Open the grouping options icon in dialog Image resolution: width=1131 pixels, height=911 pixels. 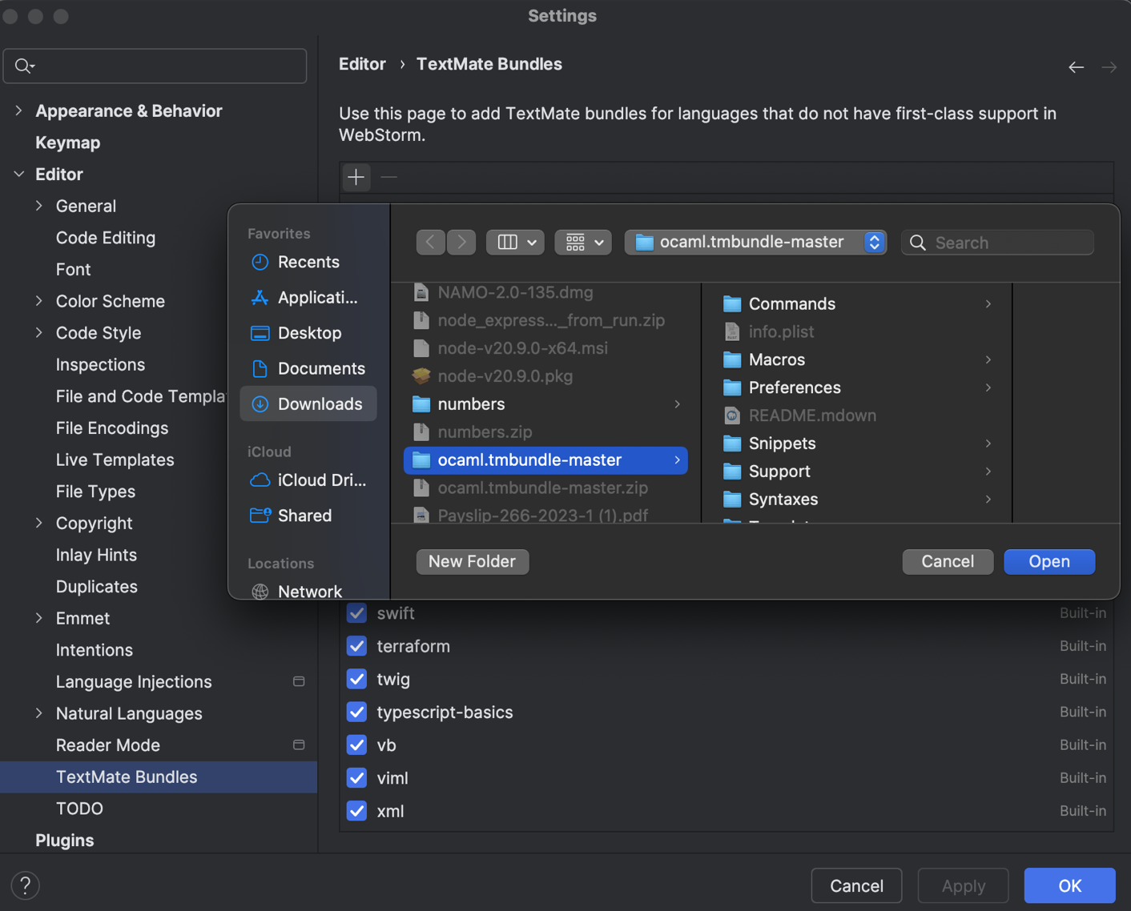[x=582, y=242]
